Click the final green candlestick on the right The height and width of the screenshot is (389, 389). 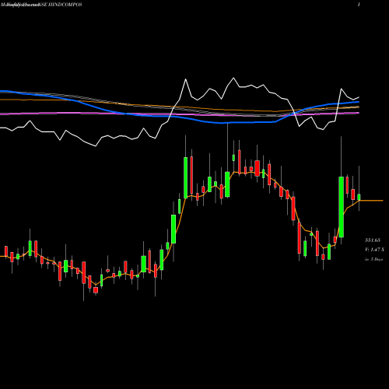359,197
